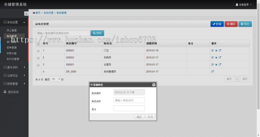Viewport: 260px width, 137px height.
Task: Click the user icon beside 当前登录
Action: pos(237,5)
